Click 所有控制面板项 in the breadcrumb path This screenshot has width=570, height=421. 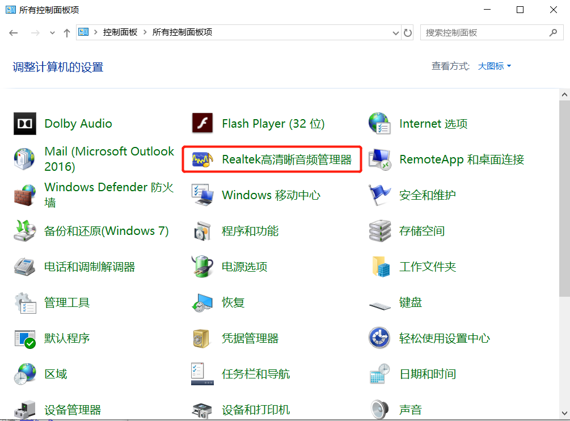(x=182, y=32)
